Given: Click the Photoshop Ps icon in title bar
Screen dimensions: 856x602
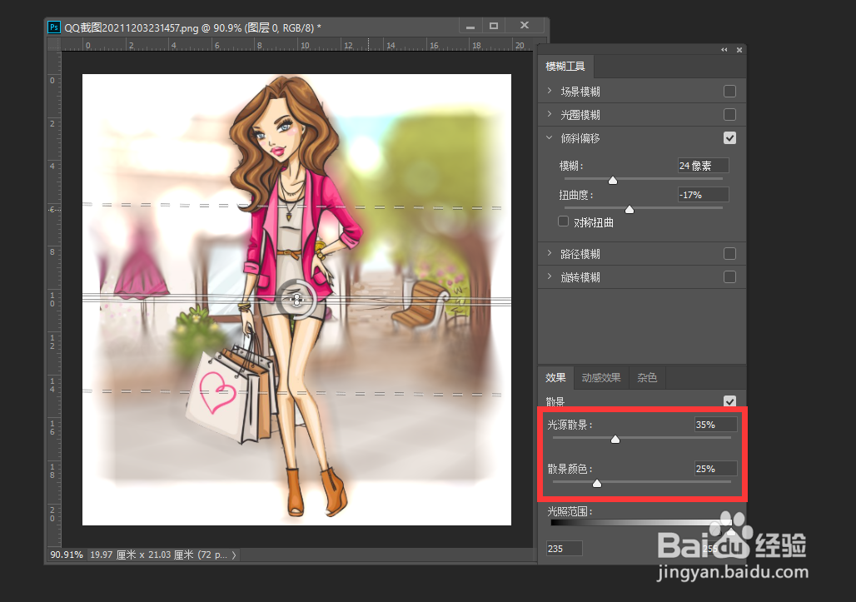Looking at the screenshot, I should (x=54, y=27).
